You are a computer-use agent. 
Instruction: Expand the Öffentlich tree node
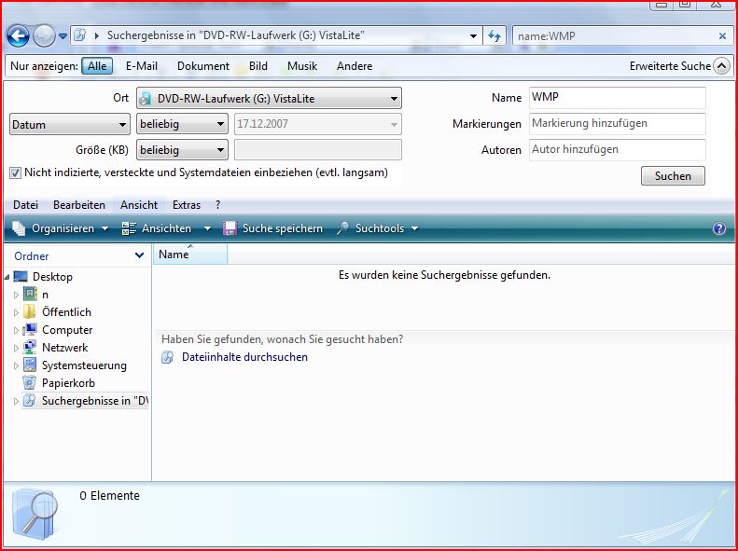pyautogui.click(x=16, y=312)
